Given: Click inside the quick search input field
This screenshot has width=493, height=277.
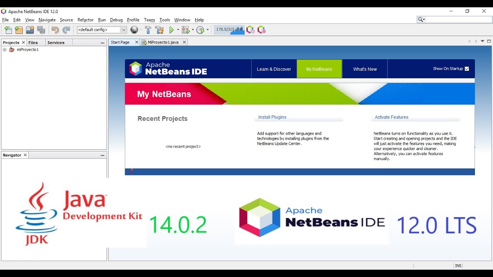Looking at the screenshot, I should pos(458,20).
